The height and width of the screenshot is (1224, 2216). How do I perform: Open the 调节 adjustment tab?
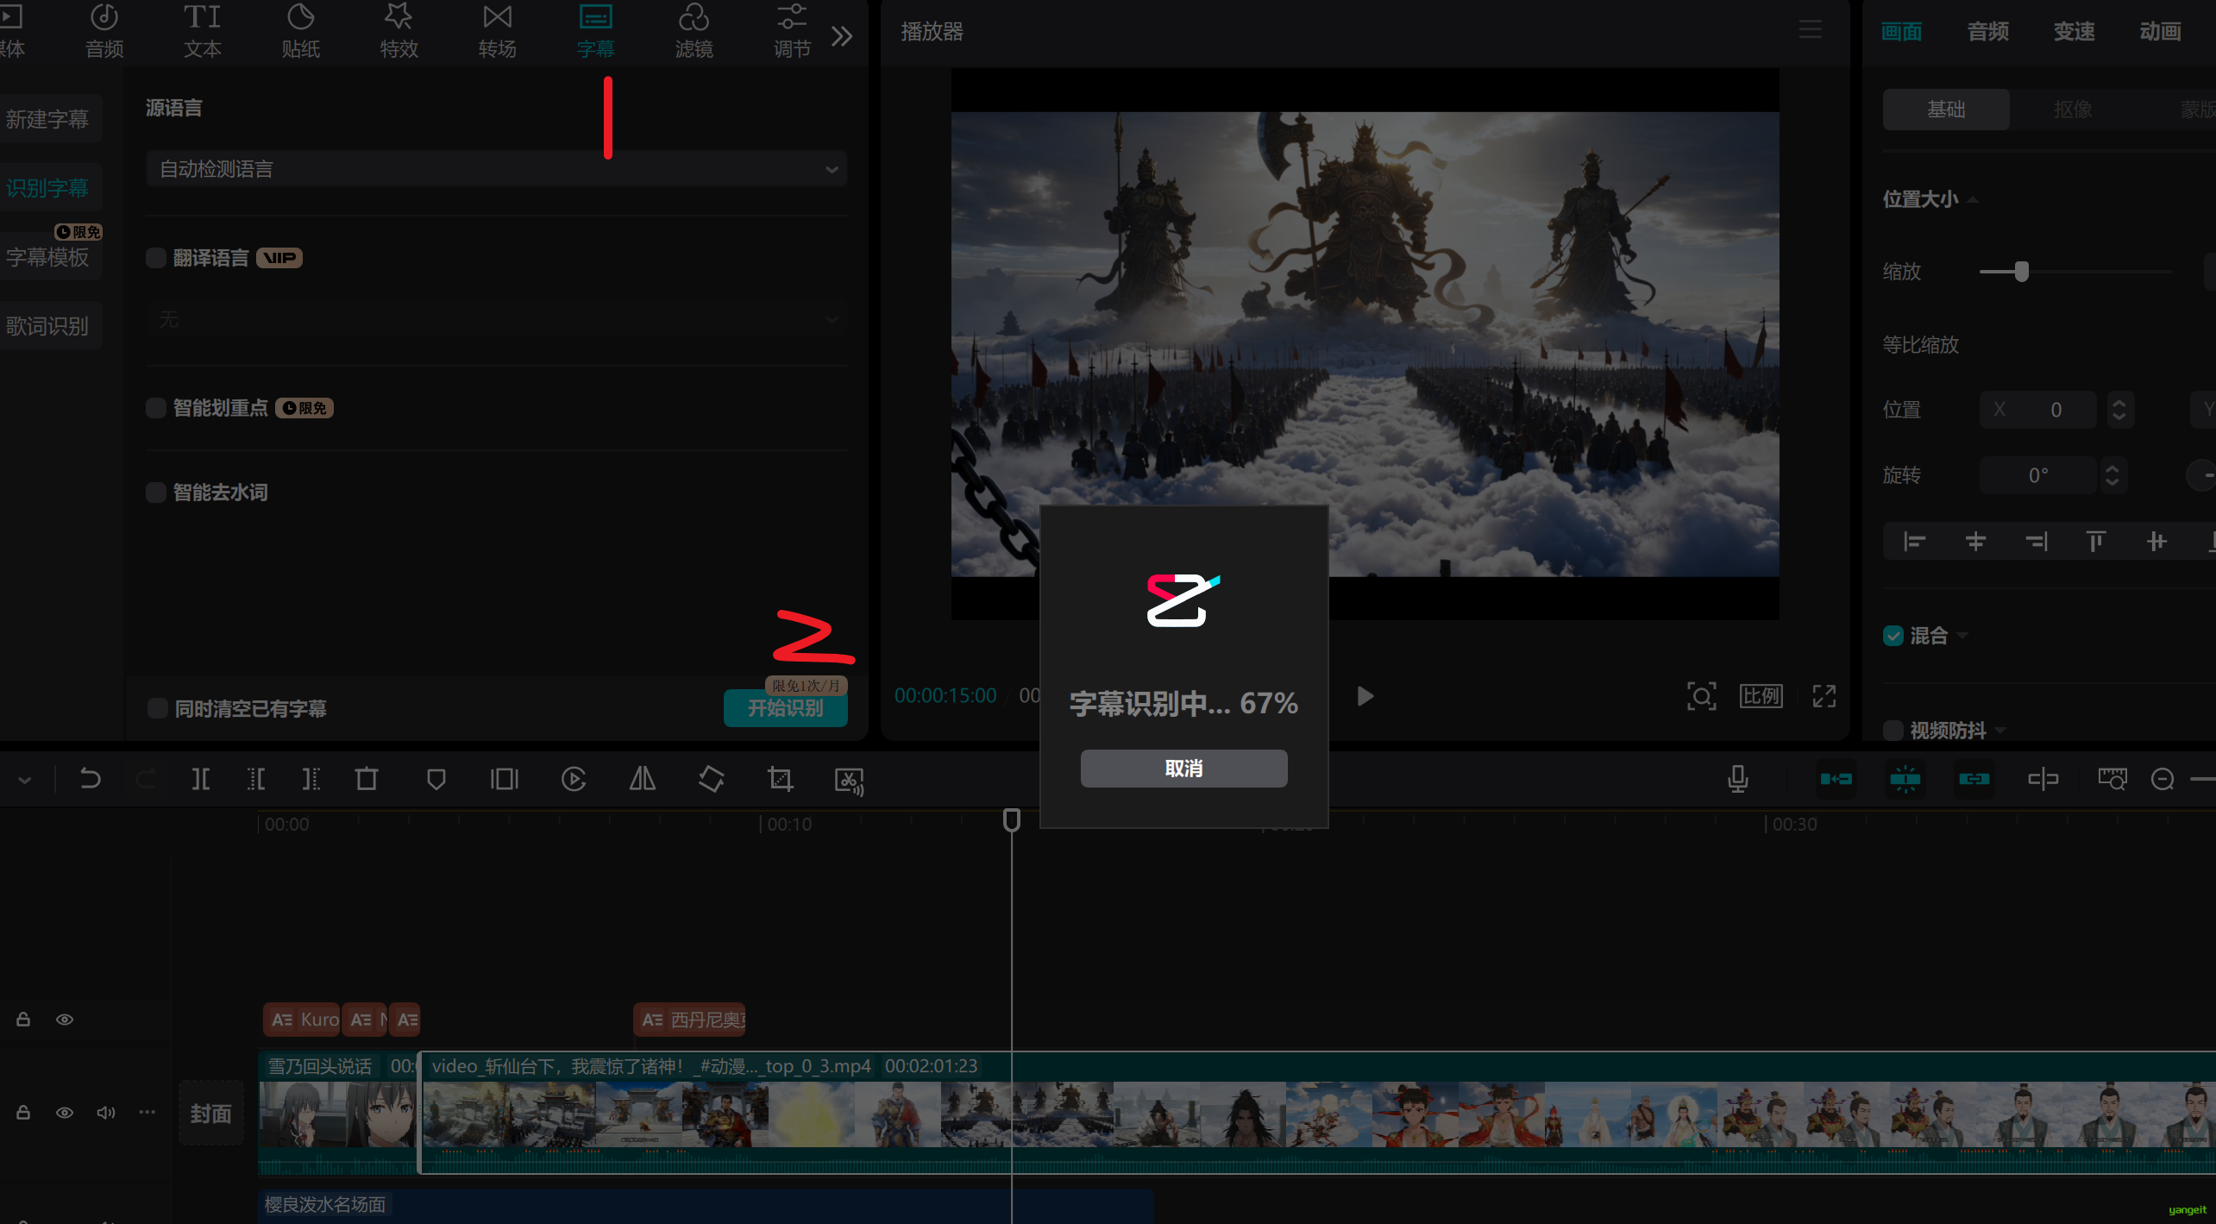(793, 32)
